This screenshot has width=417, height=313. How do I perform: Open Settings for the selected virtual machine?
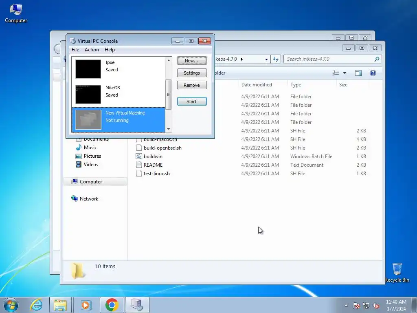click(x=192, y=73)
